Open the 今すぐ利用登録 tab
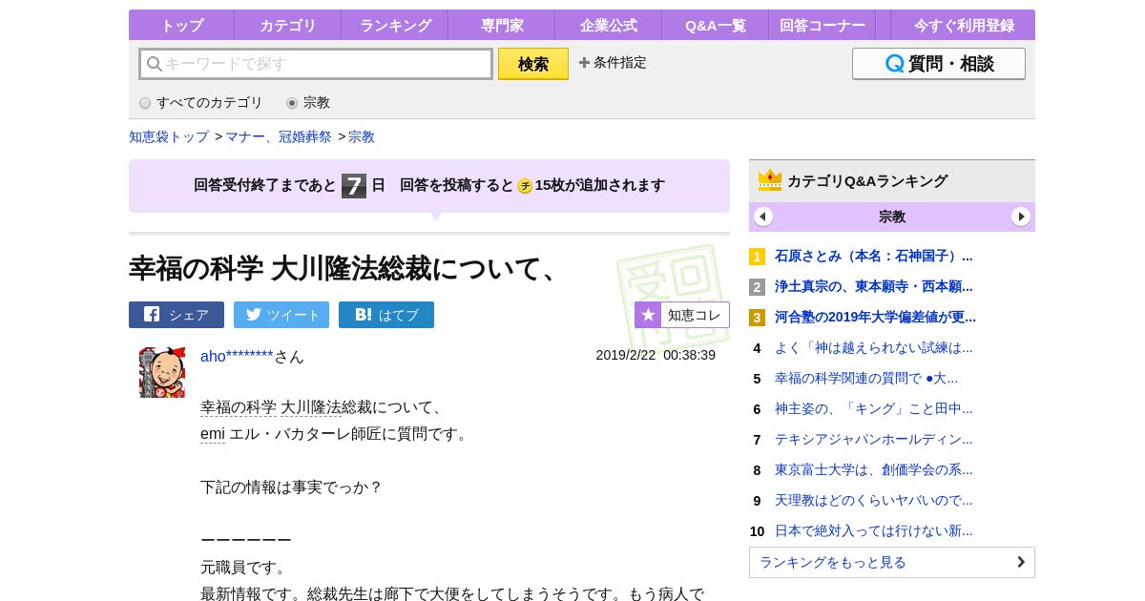This screenshot has width=1145, height=601. tap(964, 25)
